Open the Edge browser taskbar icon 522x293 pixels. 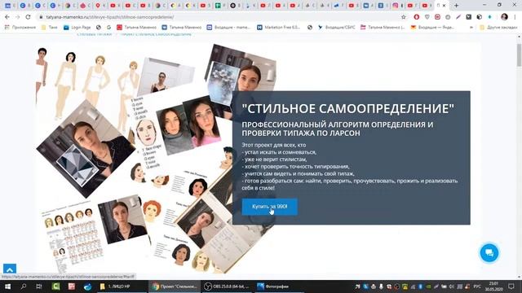87,286
